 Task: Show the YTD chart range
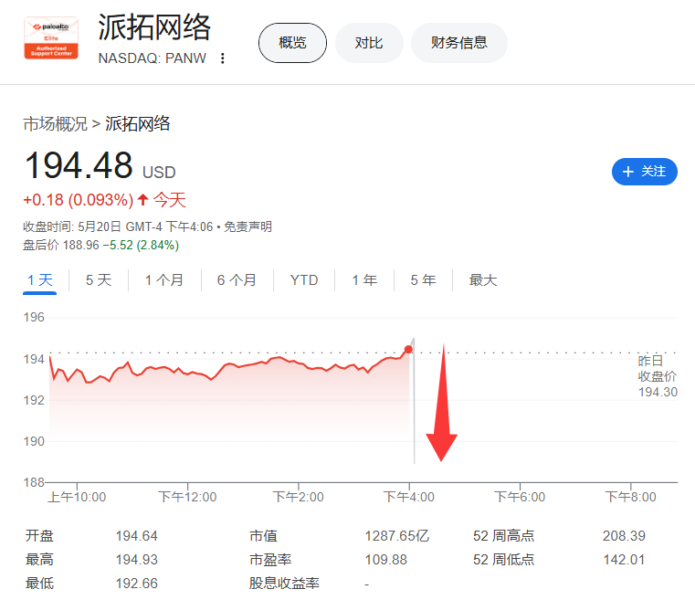click(x=304, y=280)
